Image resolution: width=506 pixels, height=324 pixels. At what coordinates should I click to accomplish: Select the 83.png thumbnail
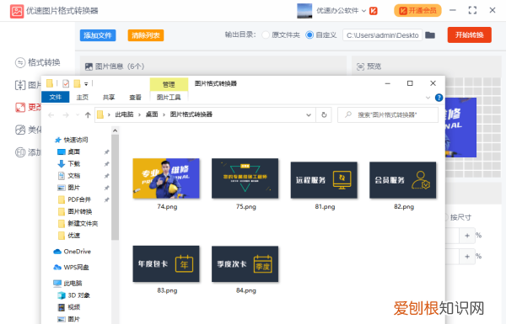pos(166,263)
